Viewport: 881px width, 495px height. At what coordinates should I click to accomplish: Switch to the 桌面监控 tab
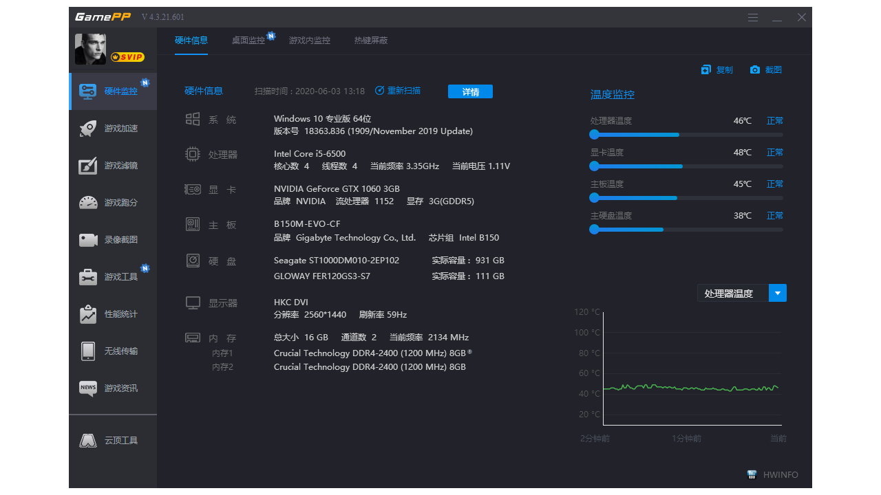click(x=248, y=41)
